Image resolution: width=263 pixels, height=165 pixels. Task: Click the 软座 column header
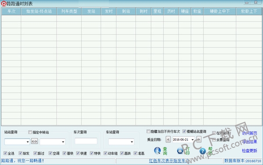tap(197, 11)
